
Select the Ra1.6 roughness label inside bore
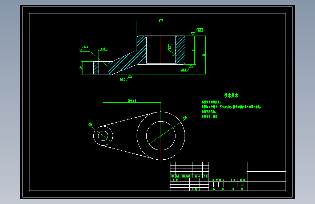170,46
